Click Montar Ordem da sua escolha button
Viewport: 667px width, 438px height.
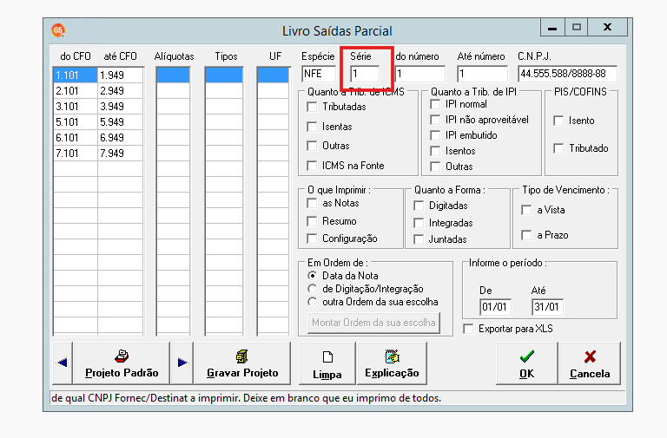point(373,323)
